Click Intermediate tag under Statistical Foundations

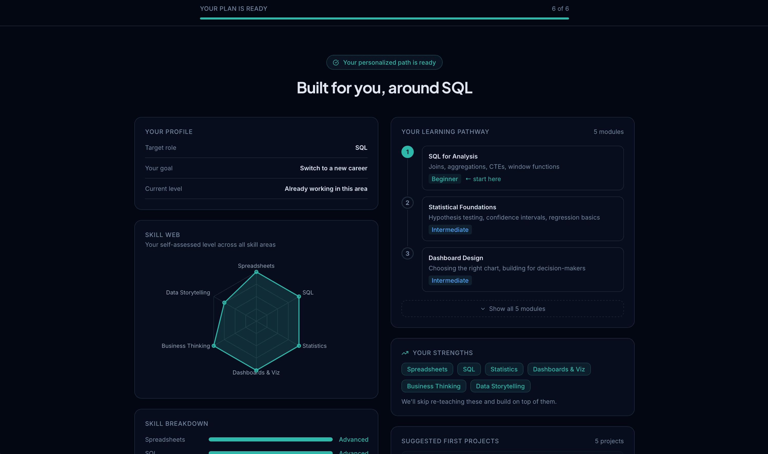(x=450, y=230)
